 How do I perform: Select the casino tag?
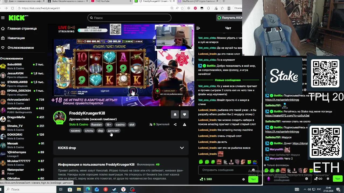[120, 125]
